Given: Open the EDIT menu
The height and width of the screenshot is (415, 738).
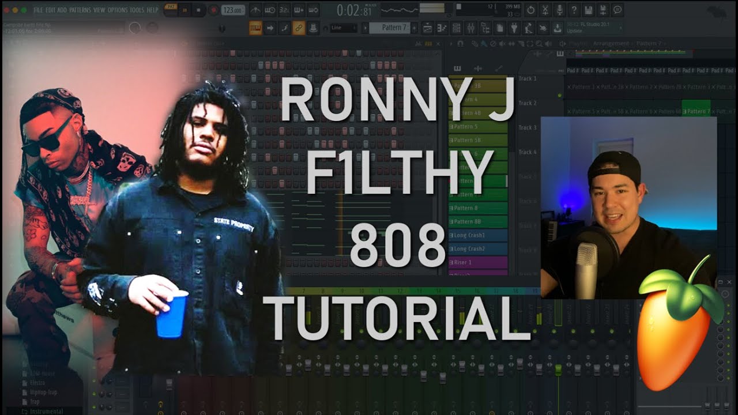Looking at the screenshot, I should (51, 10).
